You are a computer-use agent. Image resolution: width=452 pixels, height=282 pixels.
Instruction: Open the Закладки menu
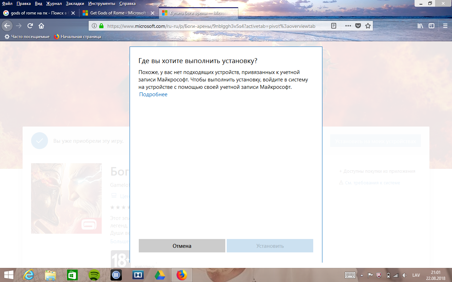pos(75,4)
